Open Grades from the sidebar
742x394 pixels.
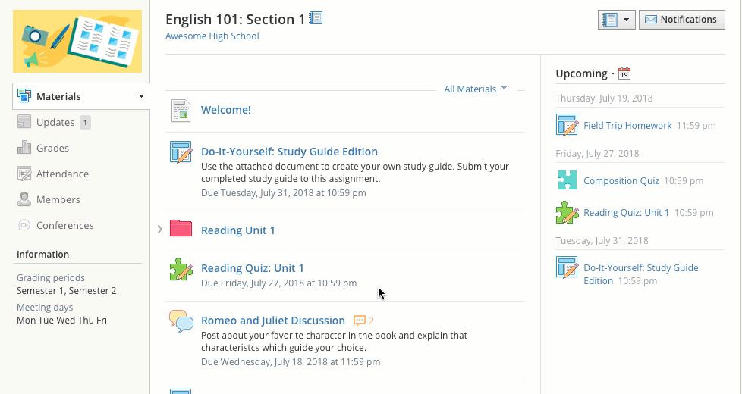tap(52, 148)
